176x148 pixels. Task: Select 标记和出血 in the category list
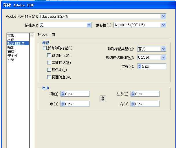click(x=18, y=43)
